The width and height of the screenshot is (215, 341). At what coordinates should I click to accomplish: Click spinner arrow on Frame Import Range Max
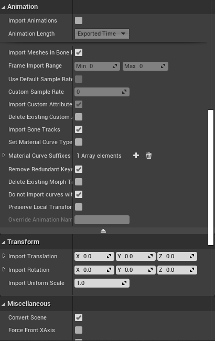[x=163, y=66]
